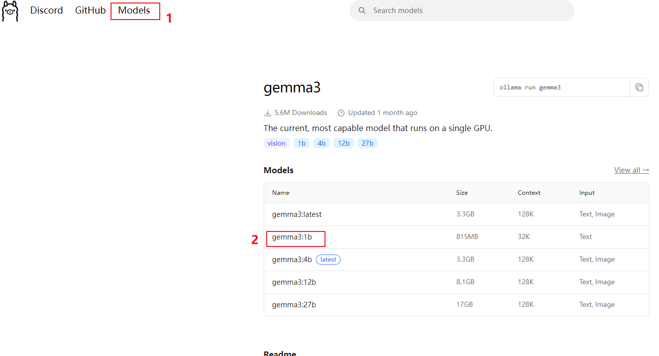Select the 12b size tag
Screen dimensions: 659x356
344,143
